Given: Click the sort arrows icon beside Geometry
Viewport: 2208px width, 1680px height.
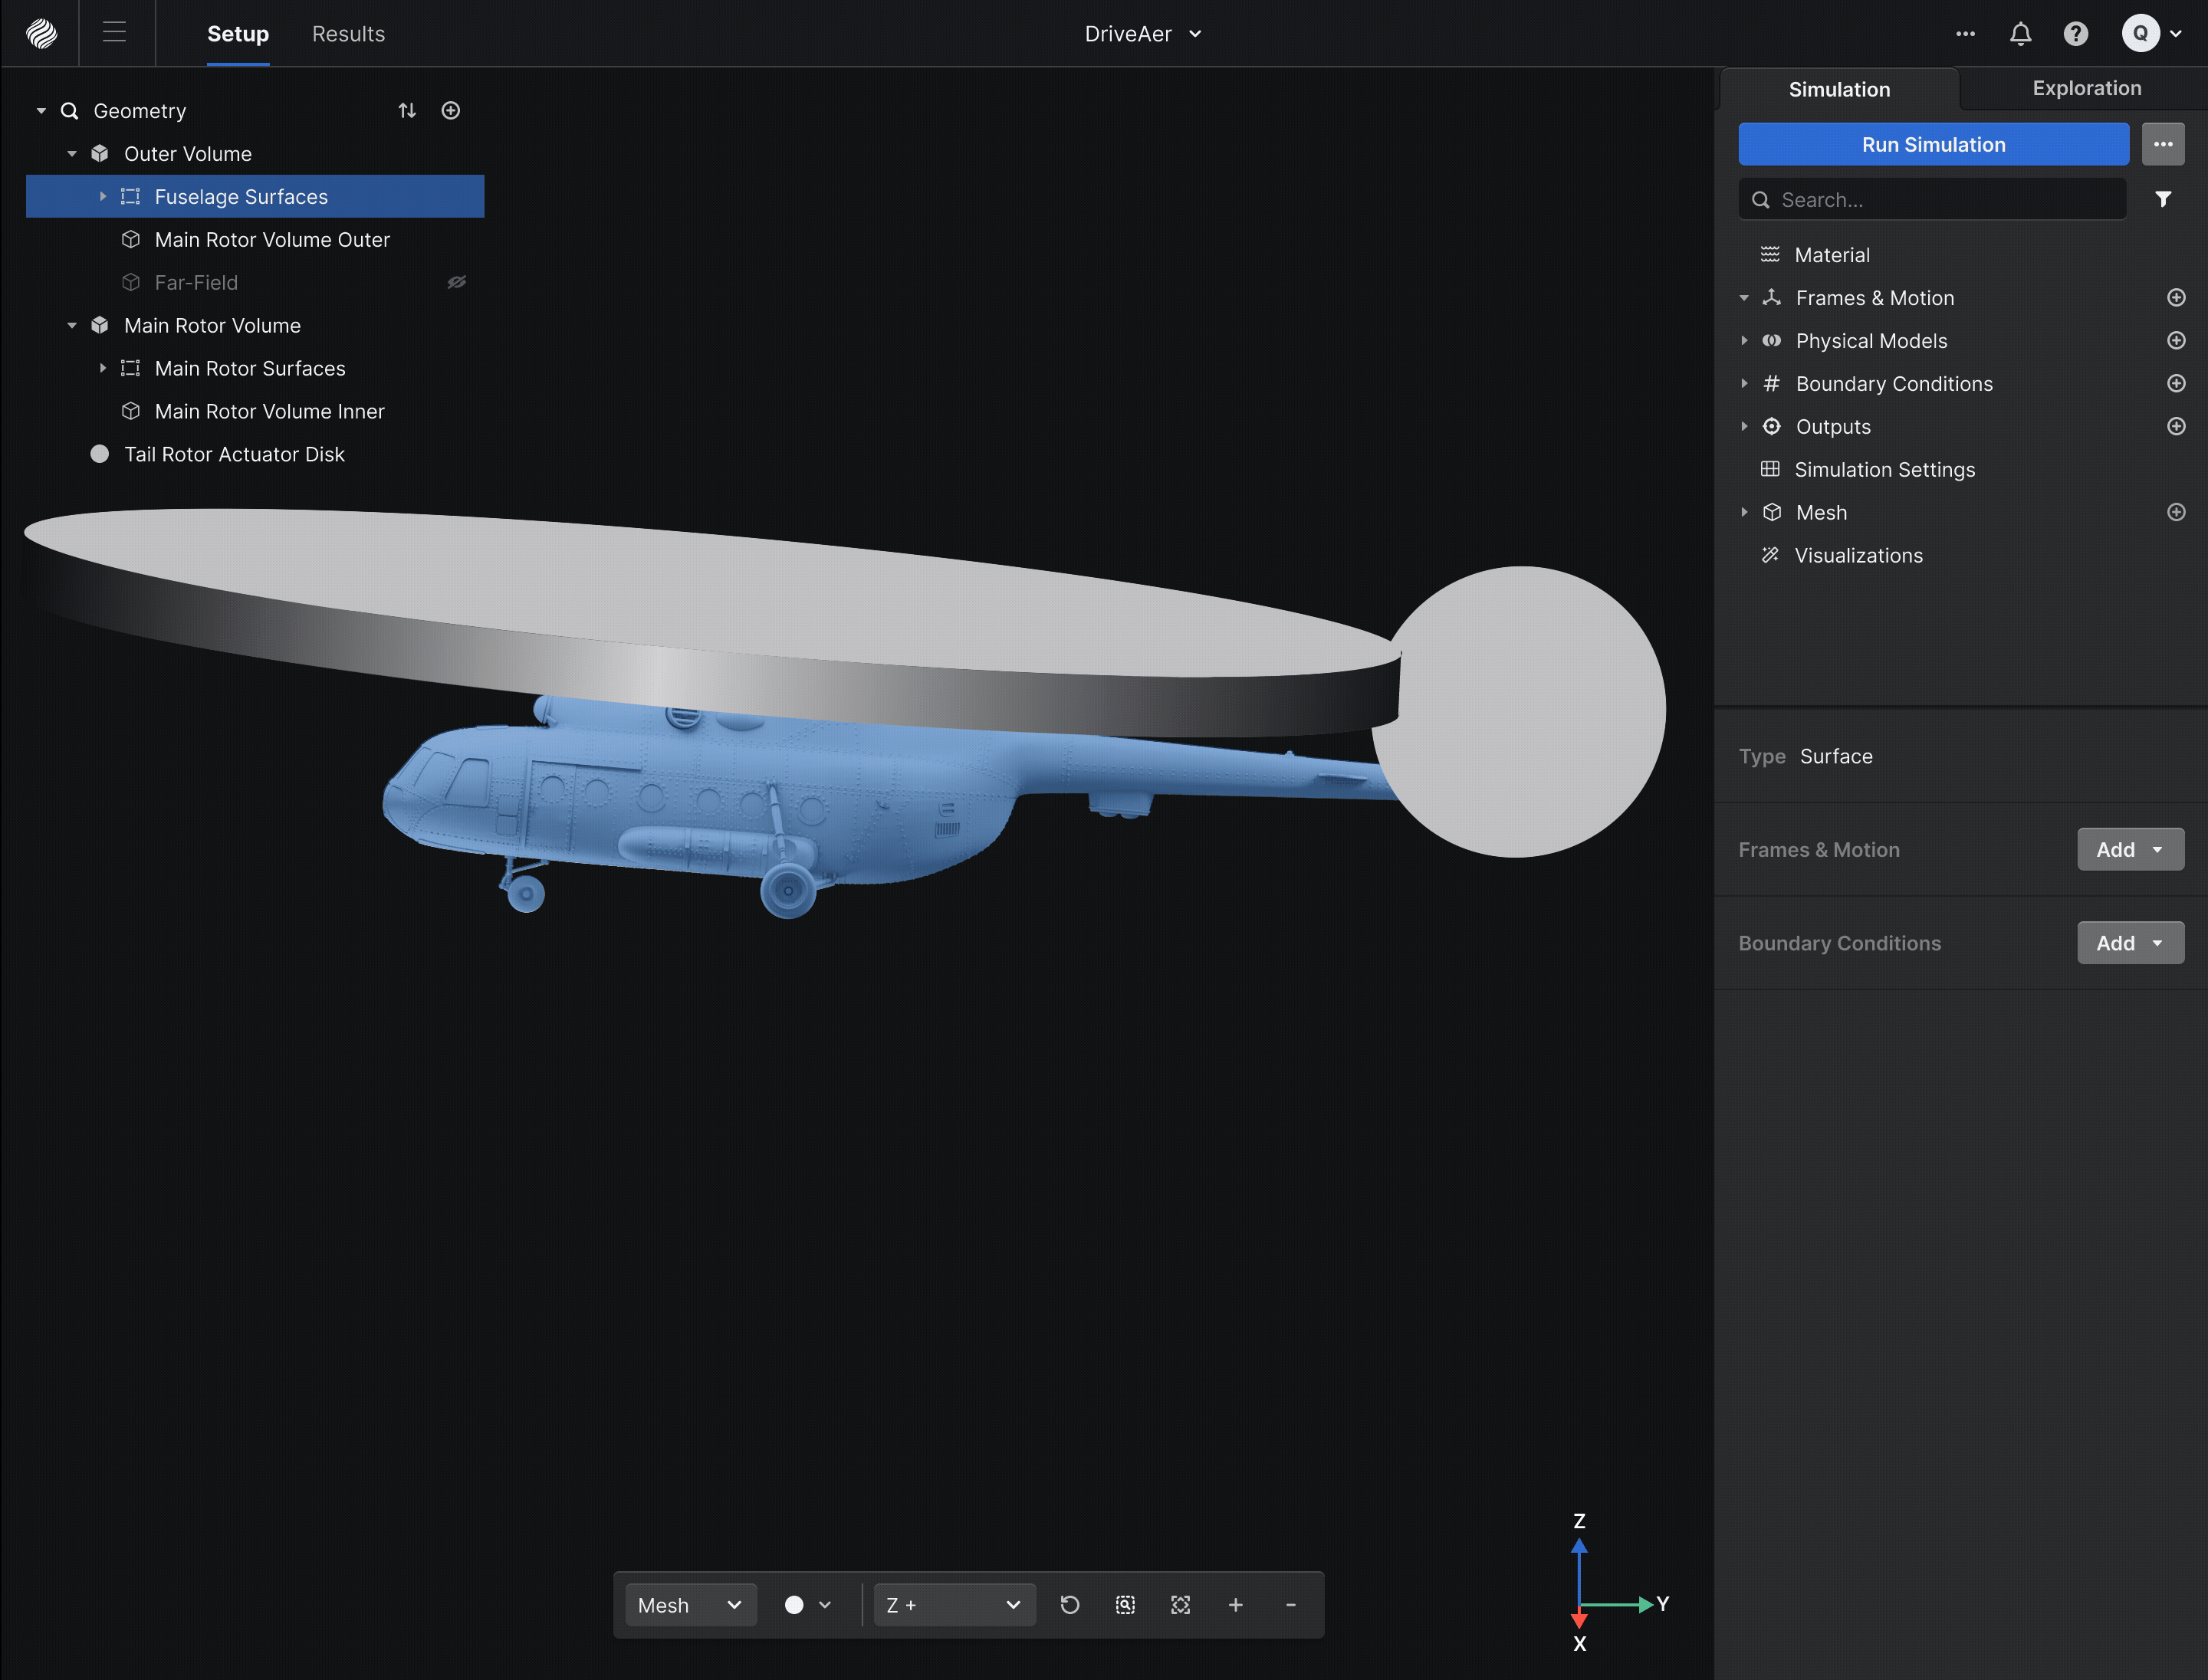Looking at the screenshot, I should click(x=407, y=110).
